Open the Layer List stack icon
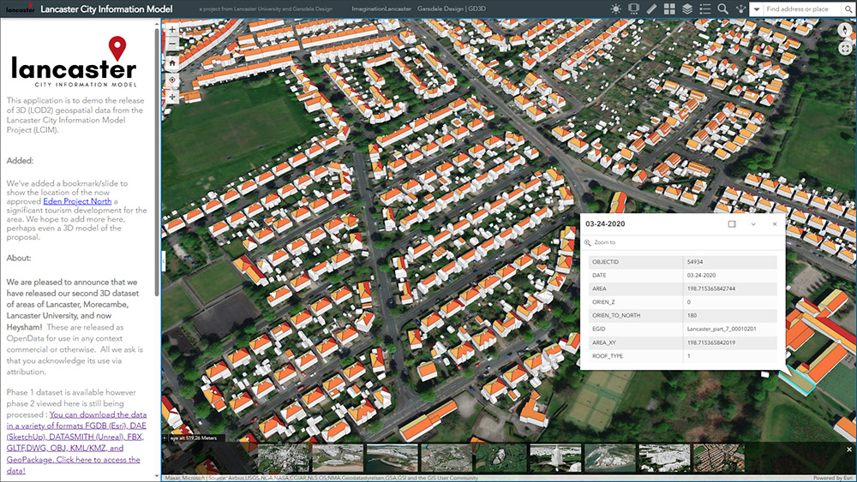This screenshot has height=482, width=857. click(687, 9)
